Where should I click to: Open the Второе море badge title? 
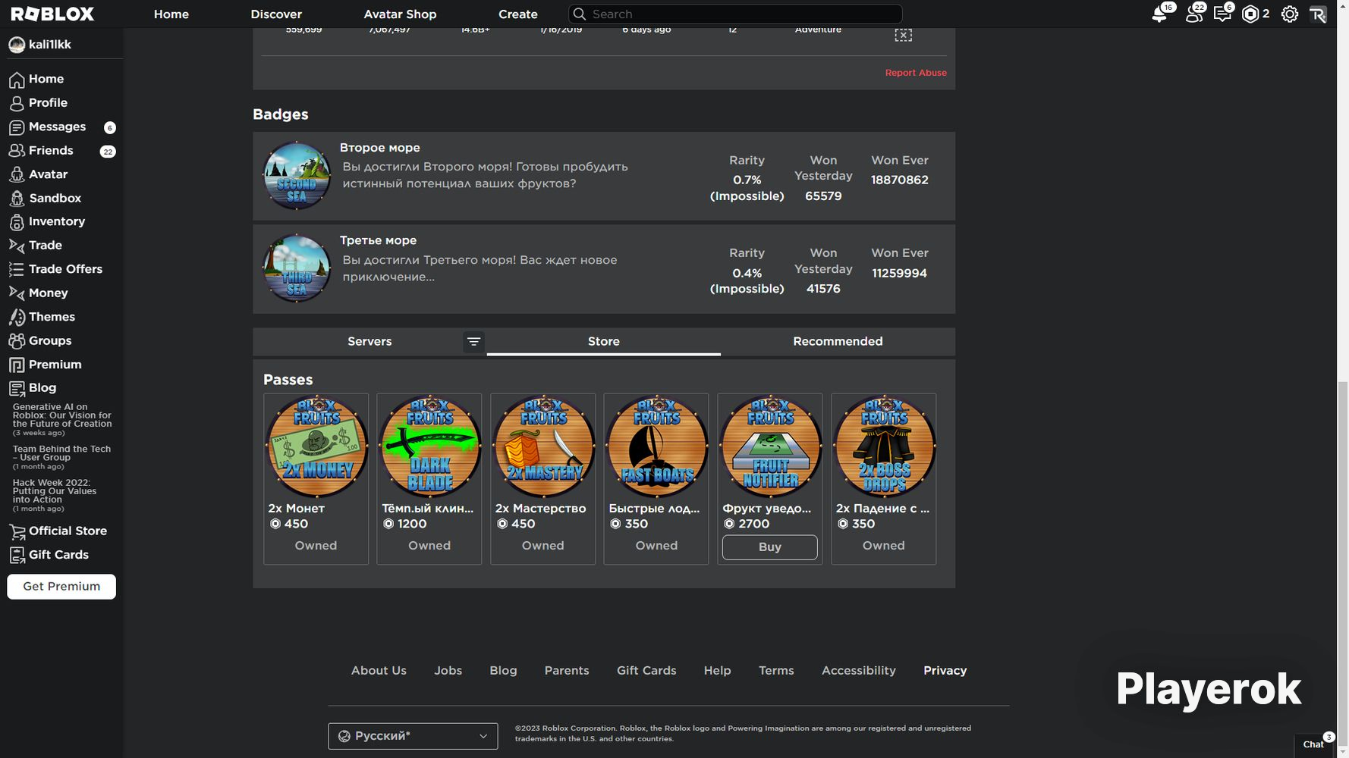tap(380, 148)
